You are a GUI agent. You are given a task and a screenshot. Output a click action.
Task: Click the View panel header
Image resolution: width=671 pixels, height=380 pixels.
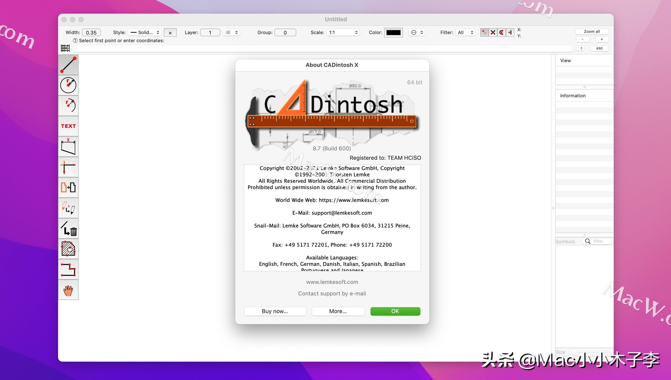(584, 60)
